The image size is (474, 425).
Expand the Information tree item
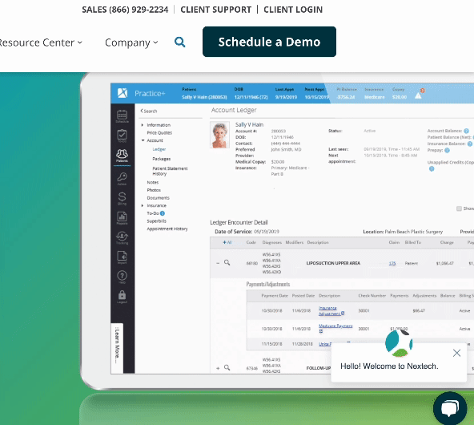coord(143,125)
